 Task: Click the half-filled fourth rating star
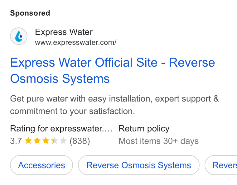tap(55, 141)
